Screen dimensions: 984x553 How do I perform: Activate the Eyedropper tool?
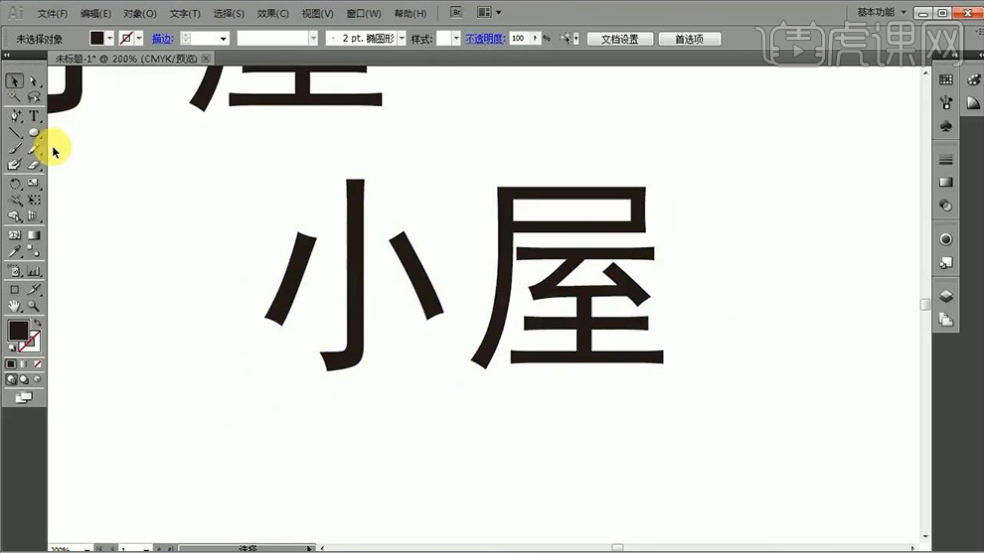[15, 253]
